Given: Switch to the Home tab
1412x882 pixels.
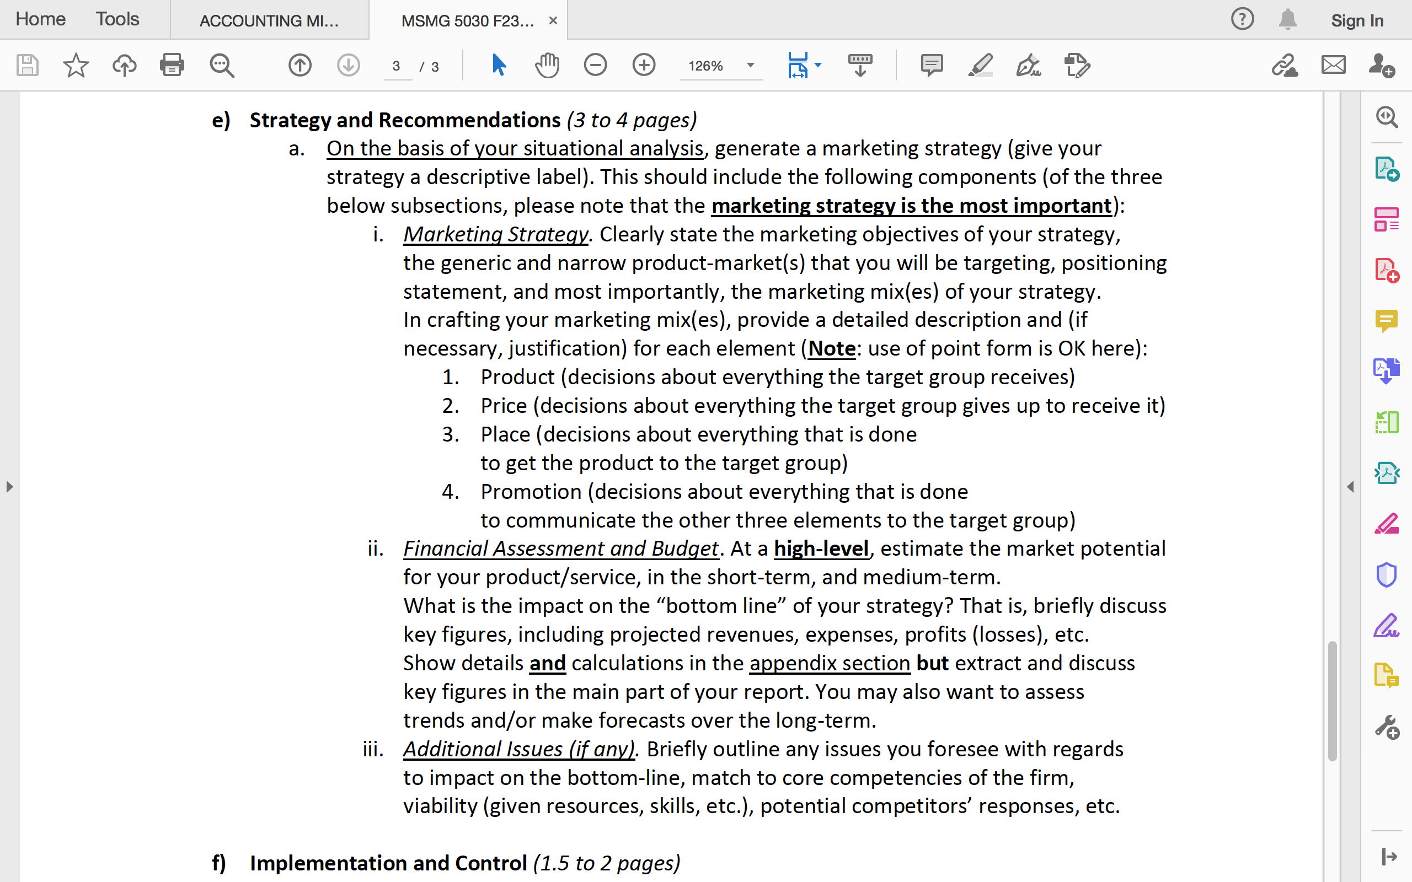Looking at the screenshot, I should pos(40,19).
